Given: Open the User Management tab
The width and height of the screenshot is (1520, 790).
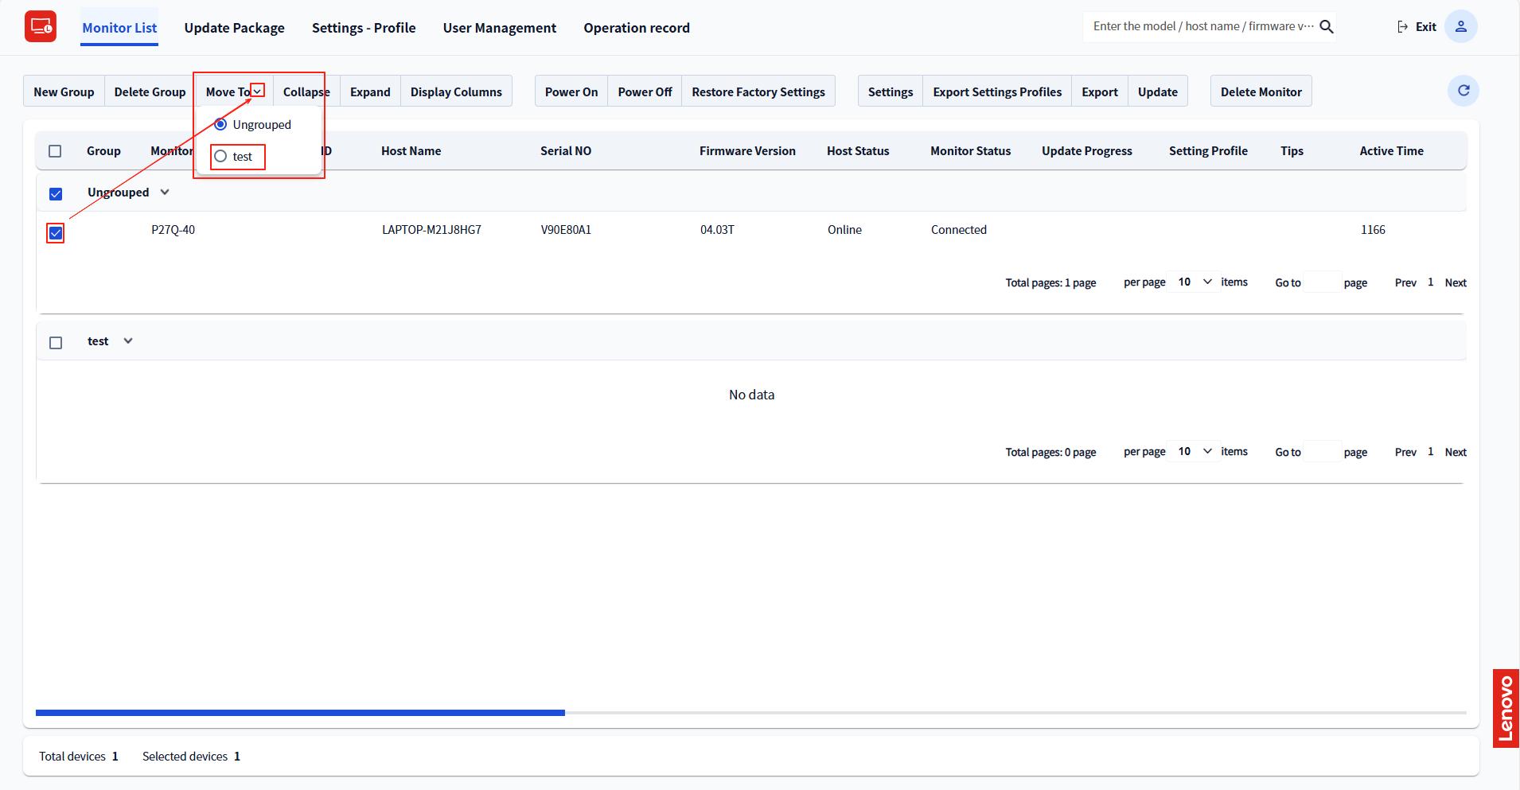Looking at the screenshot, I should click(499, 28).
